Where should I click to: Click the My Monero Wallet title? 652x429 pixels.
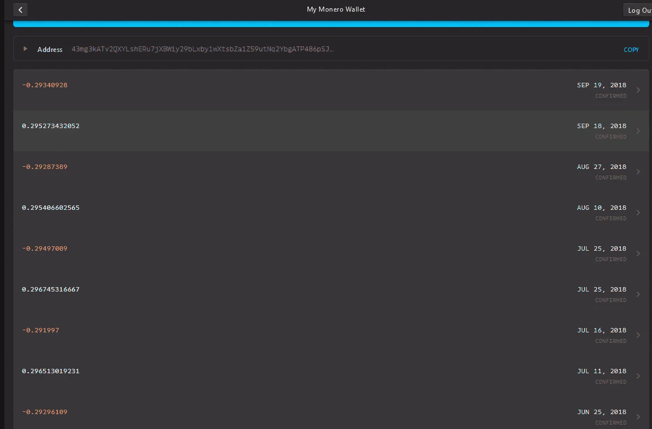click(336, 9)
